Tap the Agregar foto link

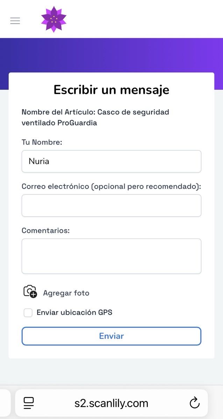(66, 293)
